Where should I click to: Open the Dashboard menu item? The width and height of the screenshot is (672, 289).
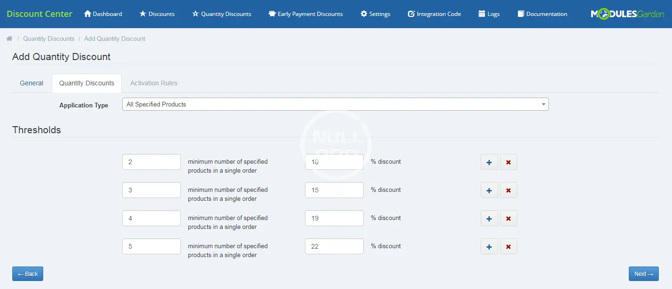click(x=103, y=14)
